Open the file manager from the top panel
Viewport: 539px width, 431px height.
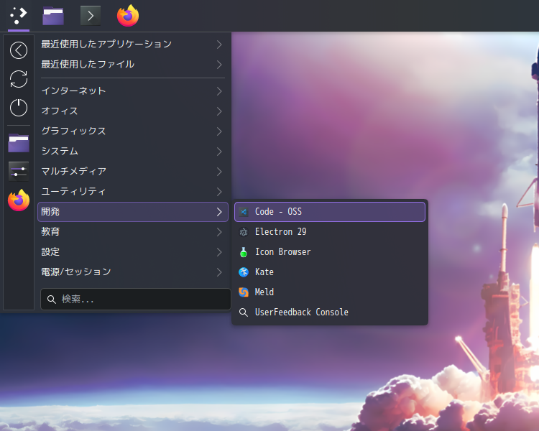point(53,16)
